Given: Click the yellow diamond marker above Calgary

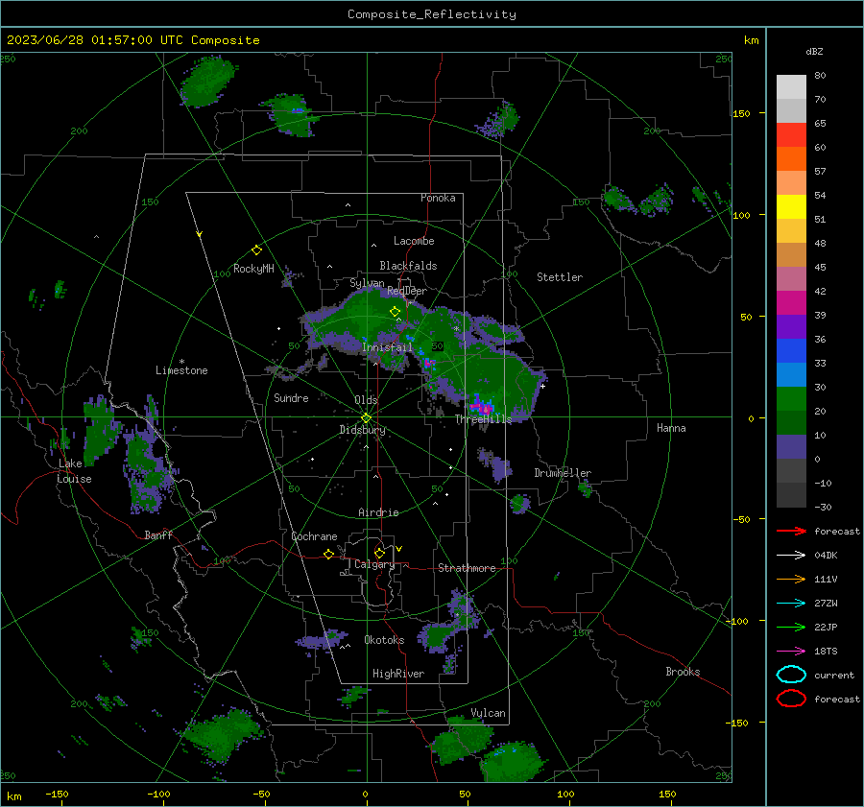Looking at the screenshot, I should click(x=379, y=553).
